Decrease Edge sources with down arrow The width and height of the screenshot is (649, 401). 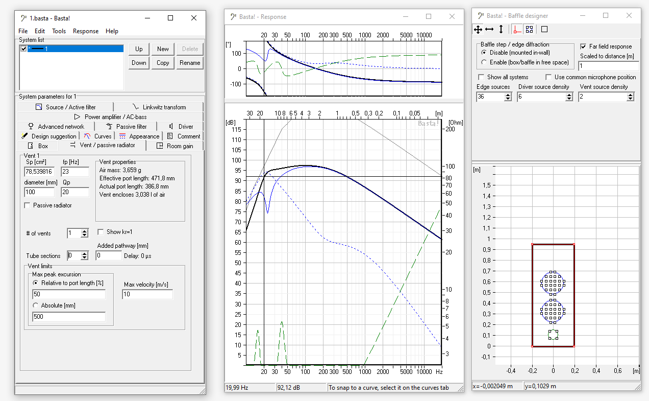tap(508, 99)
